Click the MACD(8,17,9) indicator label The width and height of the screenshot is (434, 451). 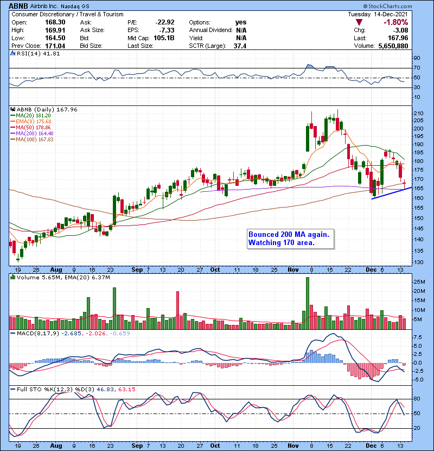(x=38, y=334)
